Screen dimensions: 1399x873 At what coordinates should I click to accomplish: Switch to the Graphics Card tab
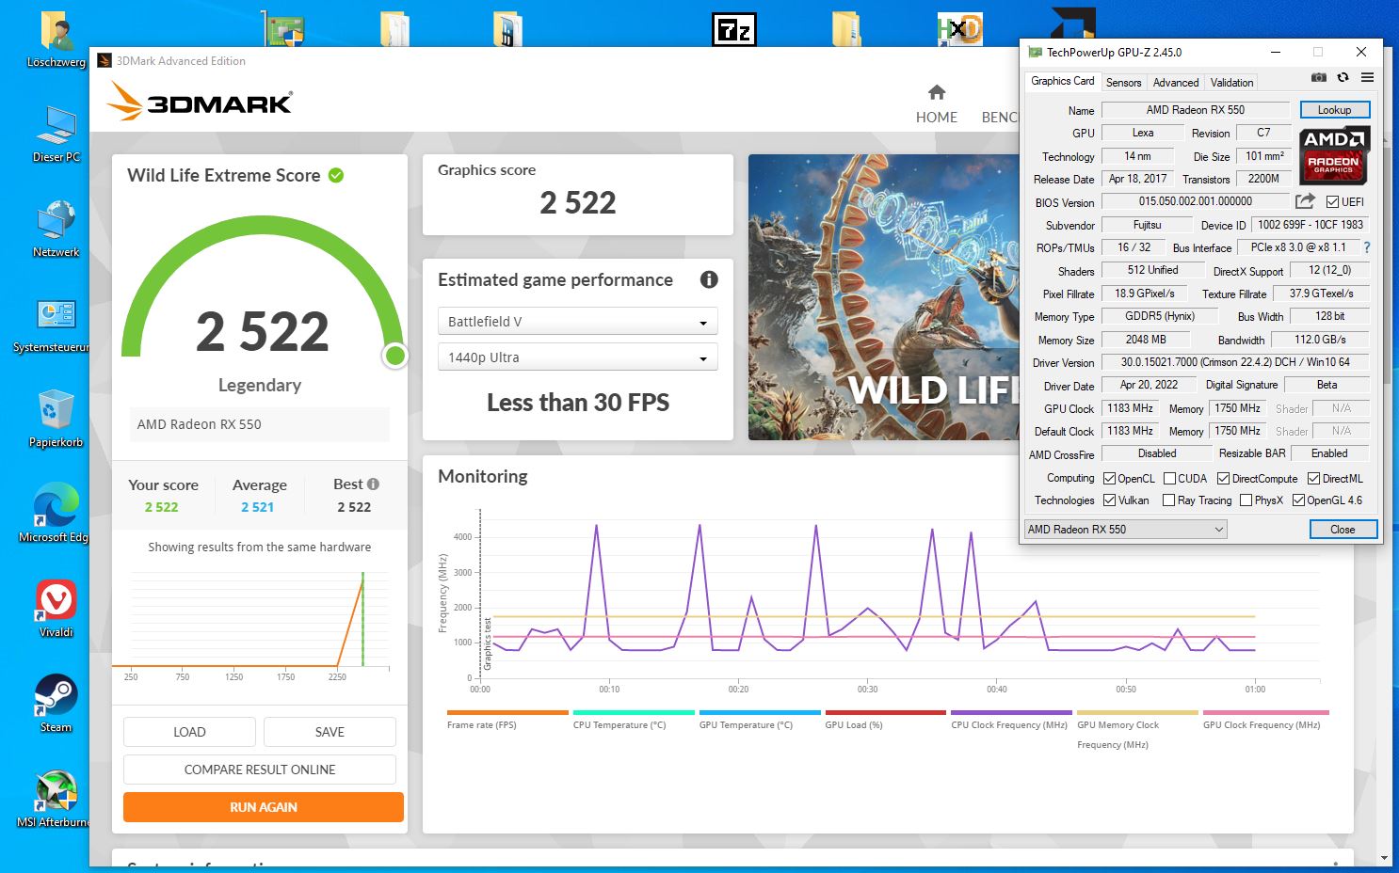1062,81
